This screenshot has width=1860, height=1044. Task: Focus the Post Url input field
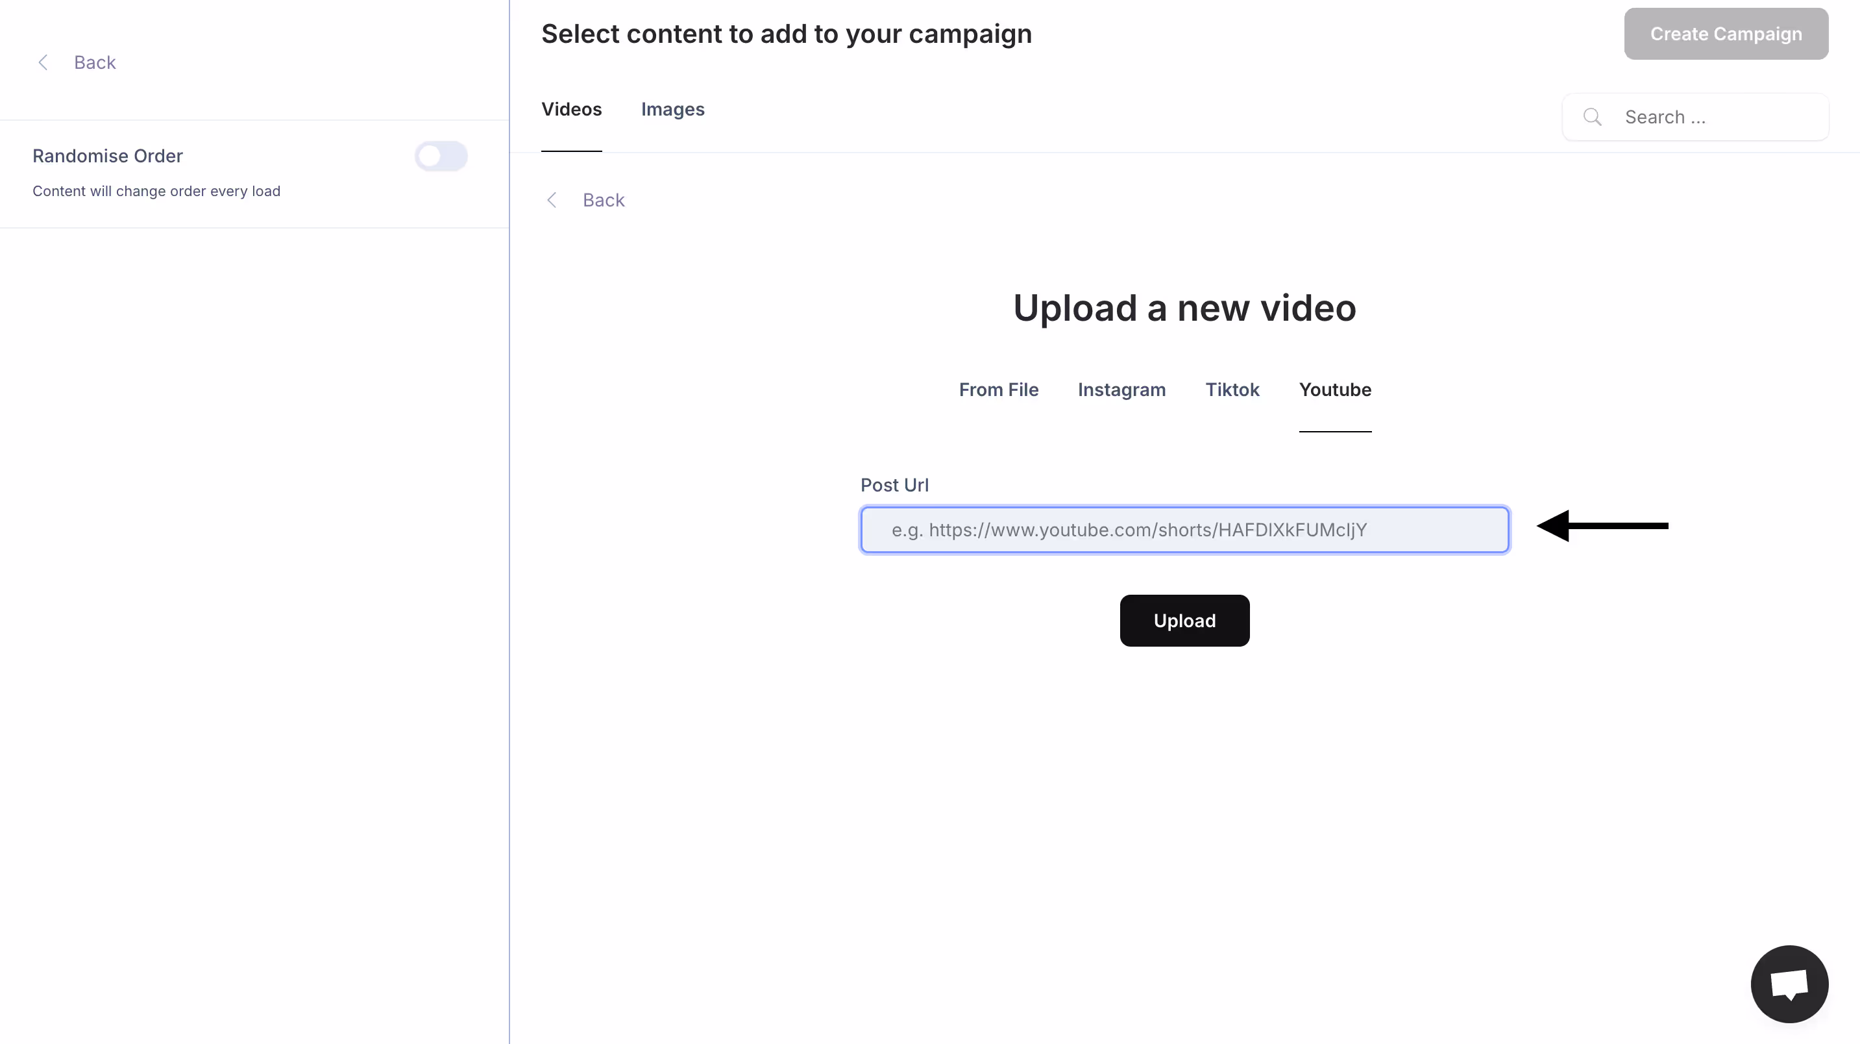[x=1184, y=530]
